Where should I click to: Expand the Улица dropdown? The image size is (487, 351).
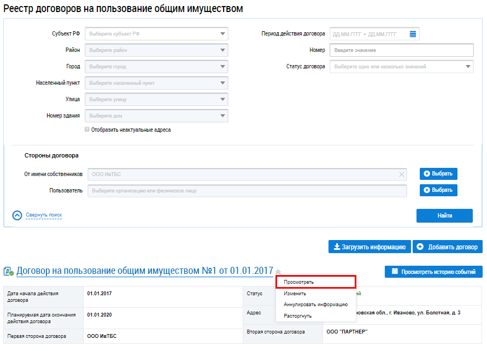156,100
